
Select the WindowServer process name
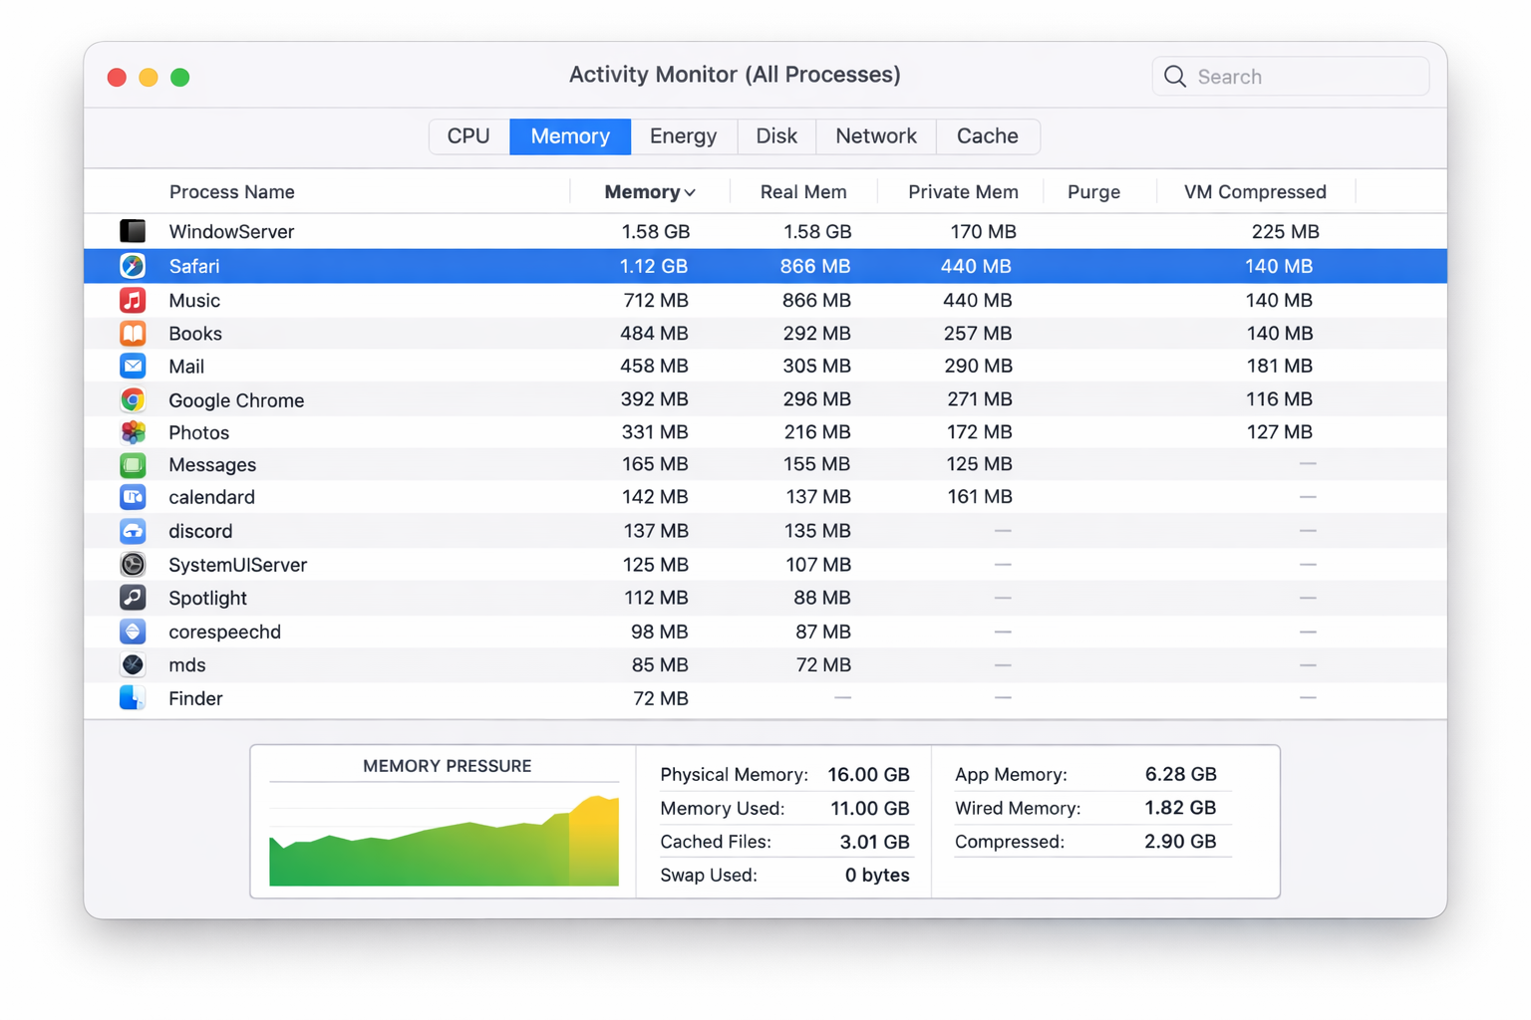[x=231, y=232]
